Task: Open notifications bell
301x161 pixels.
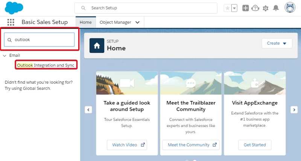Action: click(276, 8)
